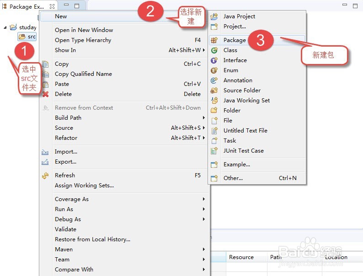Screen dimensions: 363x276
Task: Click the JUnit Test Case icon
Action: [x=214, y=151]
